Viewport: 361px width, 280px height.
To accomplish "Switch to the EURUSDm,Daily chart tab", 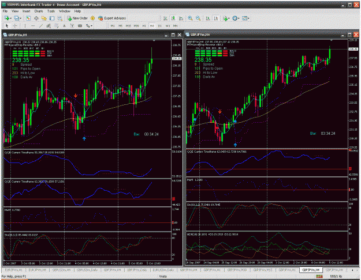I will click(x=163, y=270).
